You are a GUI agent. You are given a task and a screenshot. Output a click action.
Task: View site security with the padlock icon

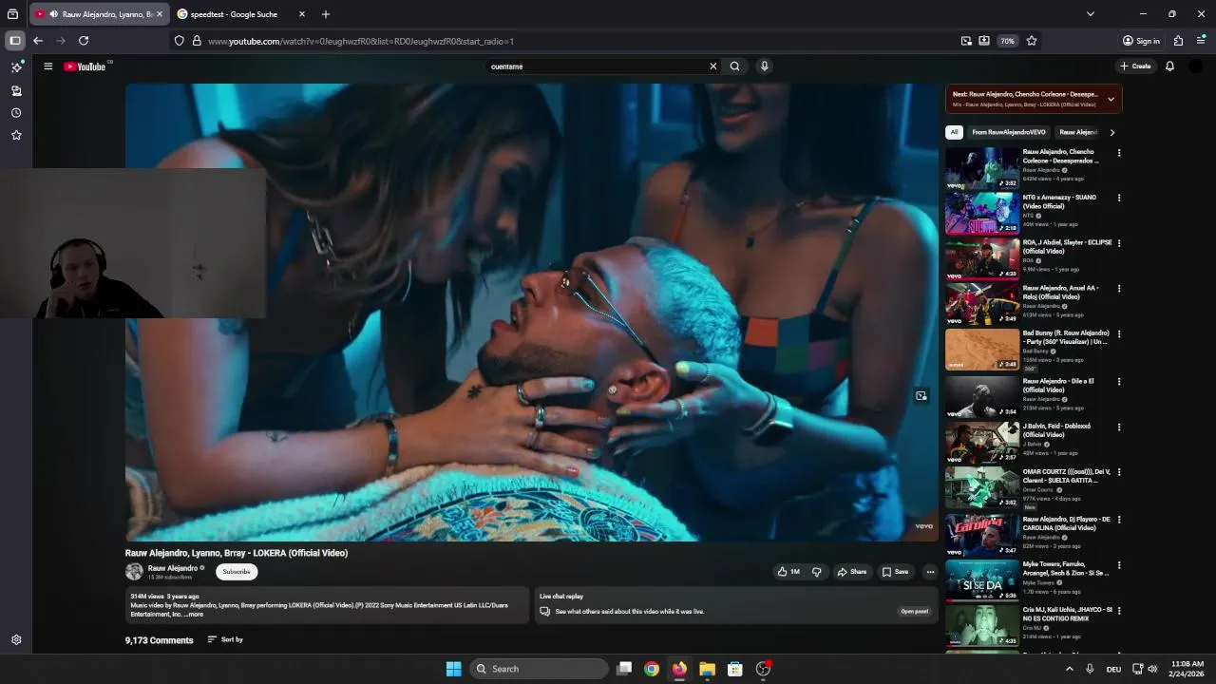click(197, 41)
